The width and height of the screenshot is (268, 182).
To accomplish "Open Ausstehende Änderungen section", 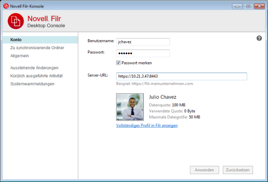I will pos(34,68).
